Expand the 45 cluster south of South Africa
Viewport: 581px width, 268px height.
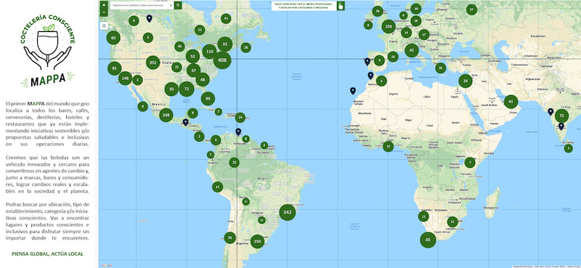point(428,240)
